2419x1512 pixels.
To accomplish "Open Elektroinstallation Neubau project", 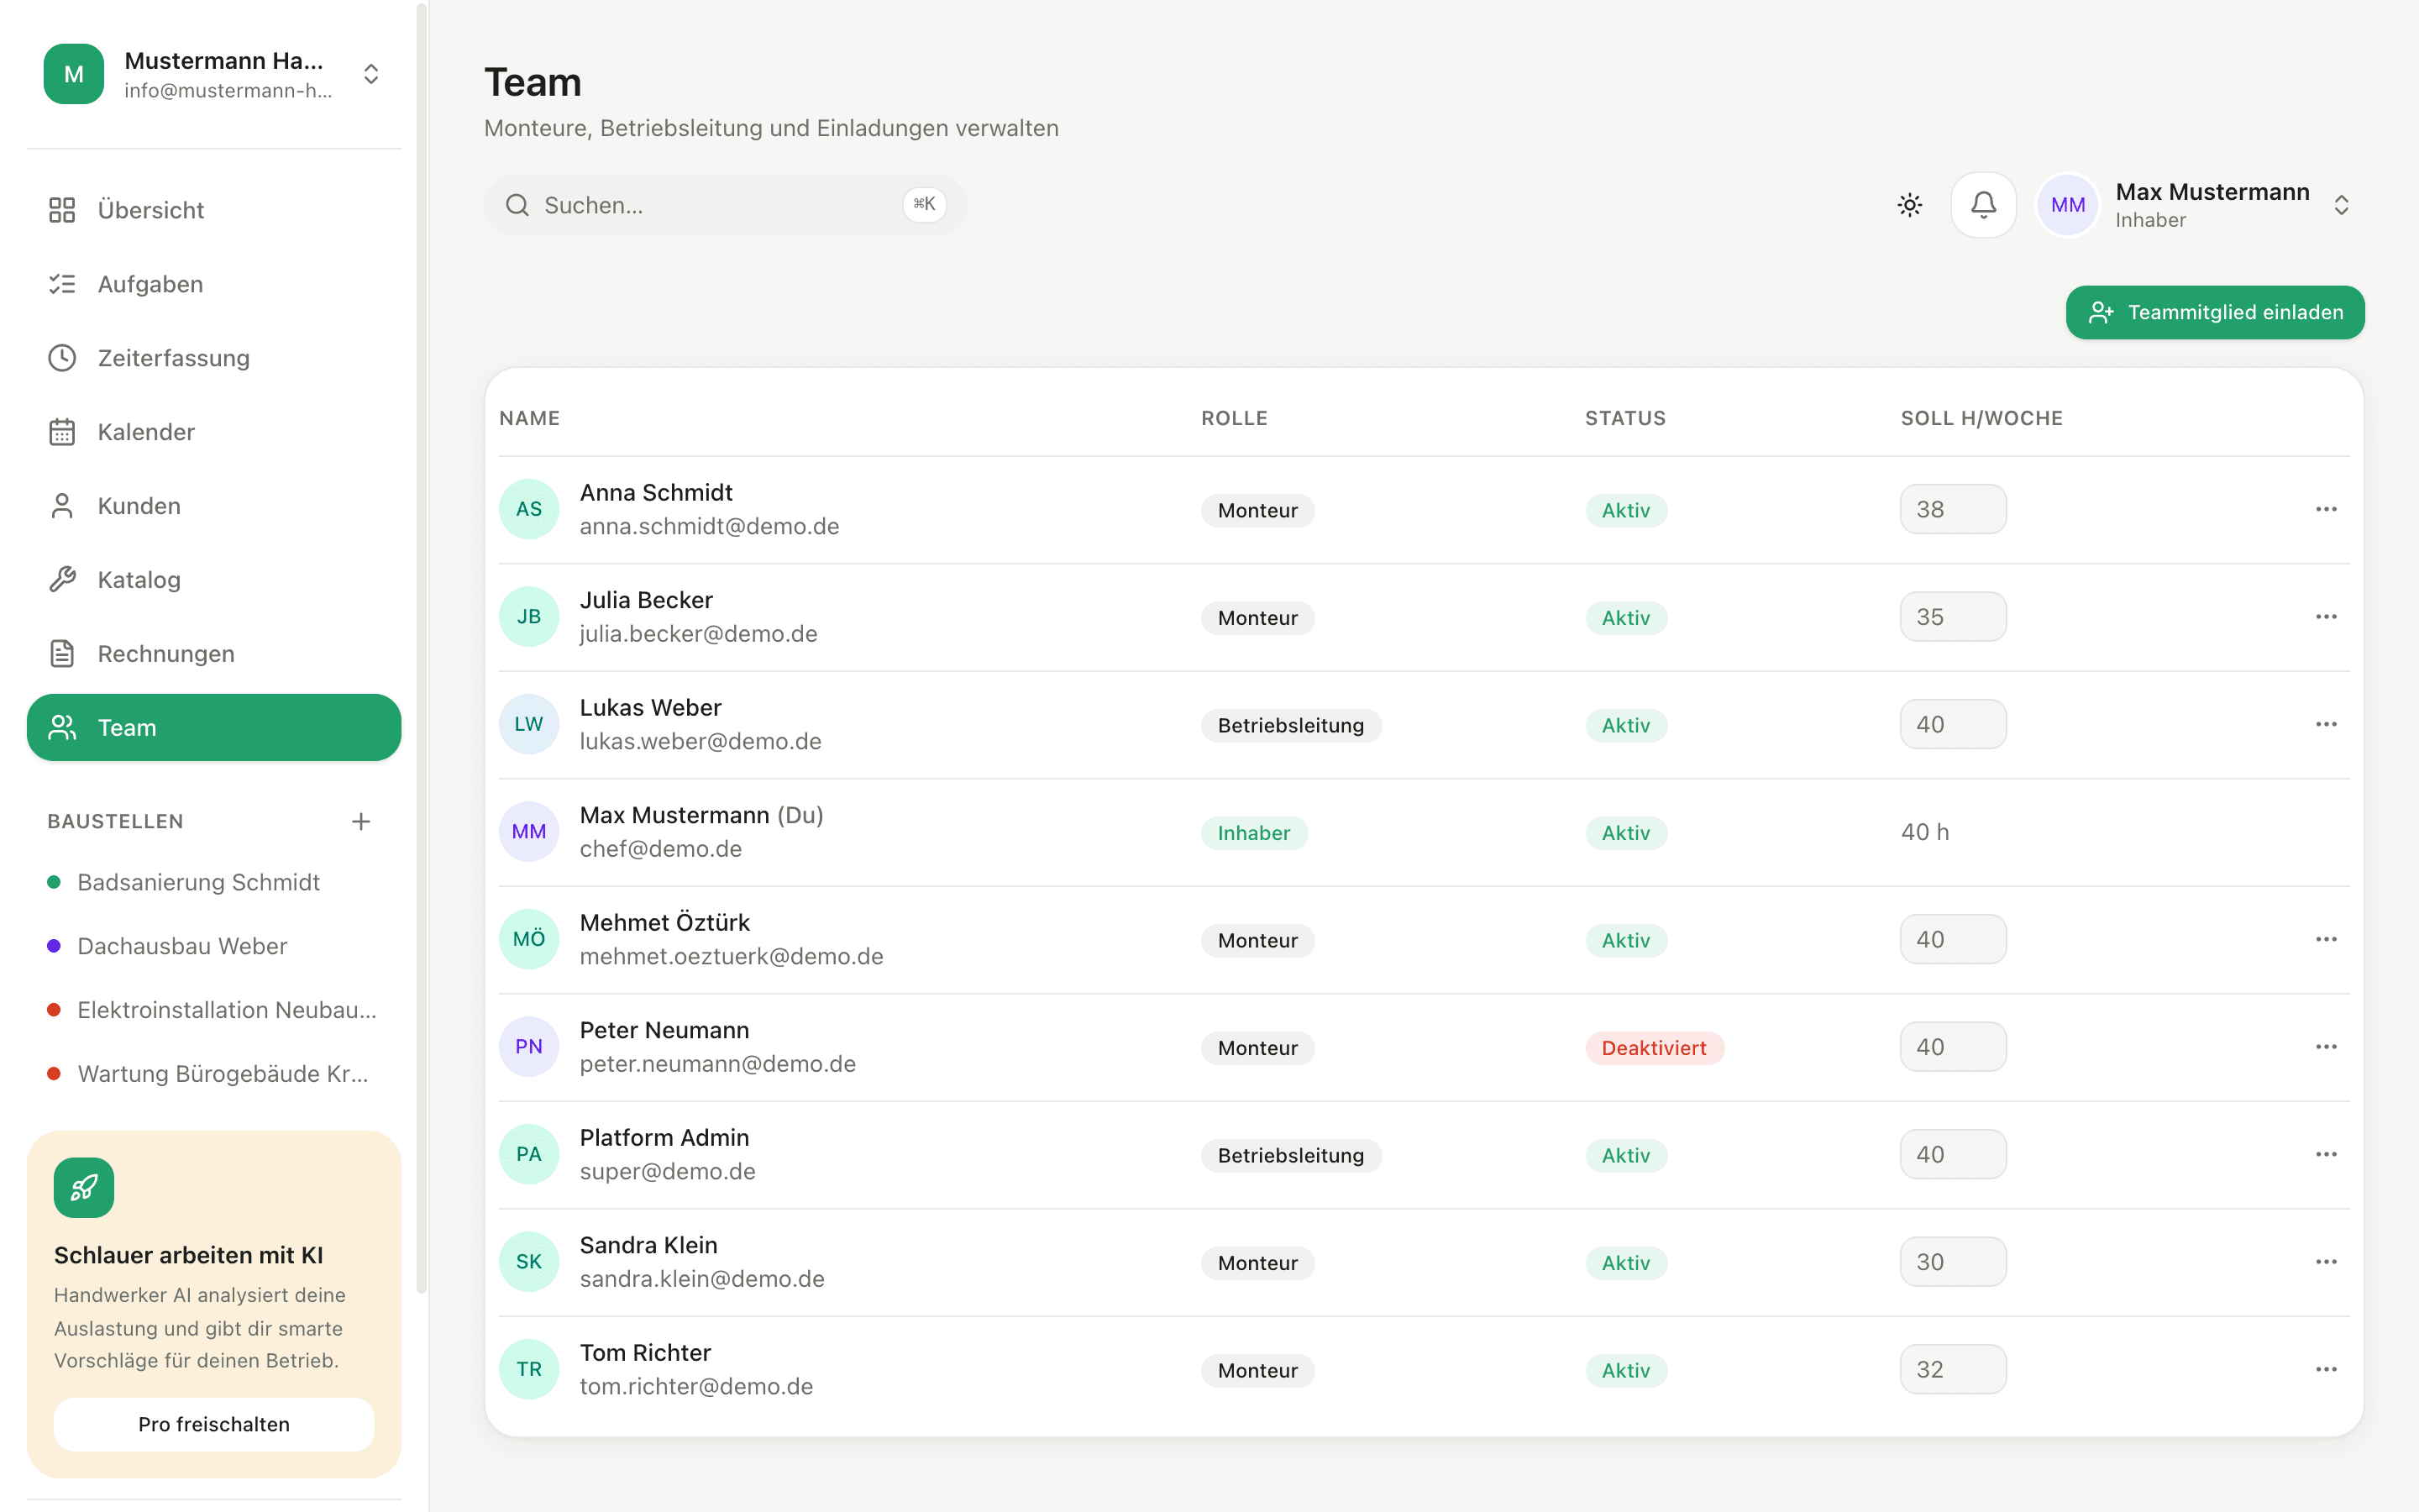I will [214, 1010].
